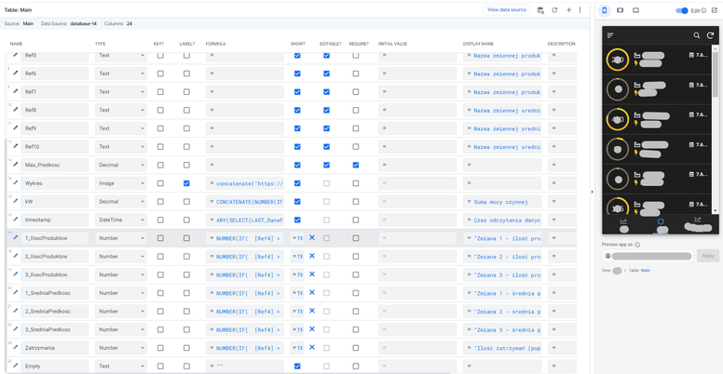
Task: Open the type dropdown for 2_SredniaPredkosc
Action: (121, 312)
